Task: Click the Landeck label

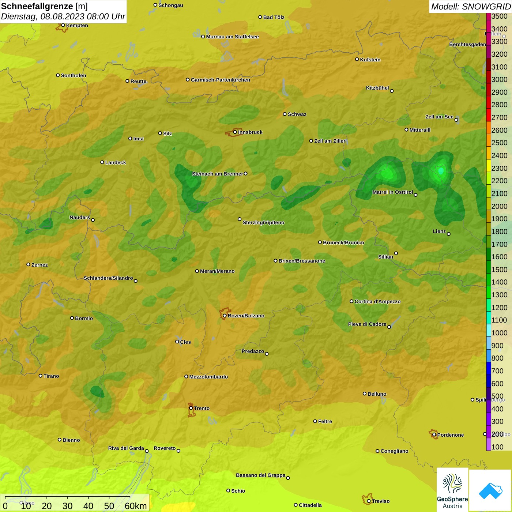Action: (116, 162)
